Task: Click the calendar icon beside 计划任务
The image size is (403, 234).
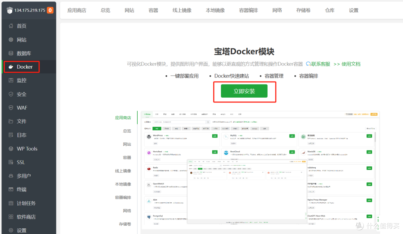Action: coord(11,203)
